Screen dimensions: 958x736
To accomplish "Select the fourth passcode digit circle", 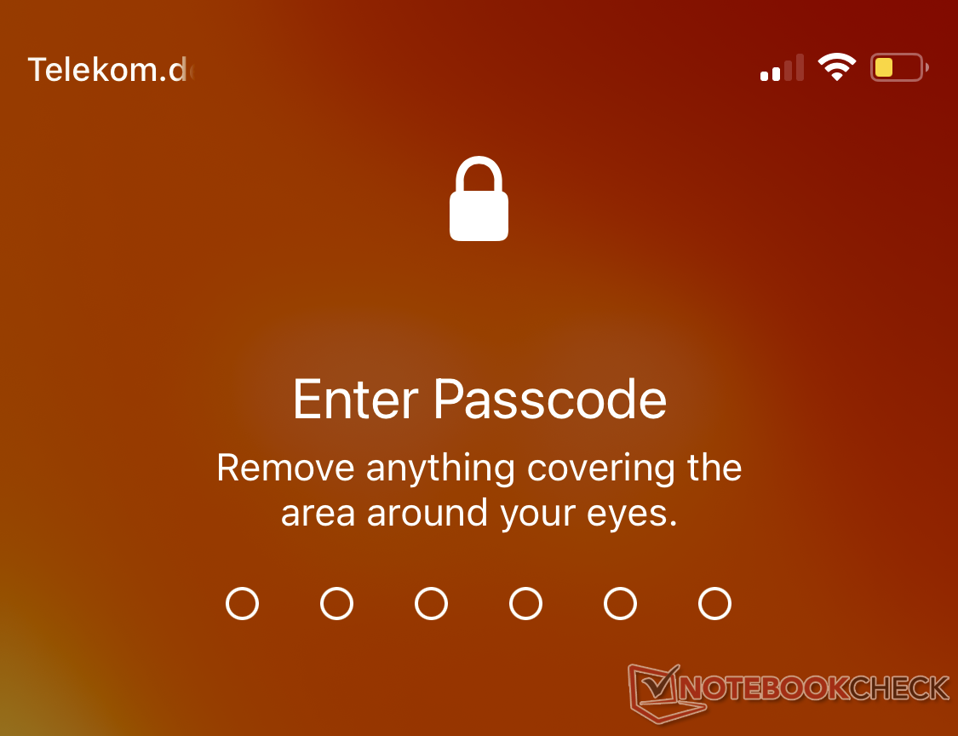I will [525, 603].
